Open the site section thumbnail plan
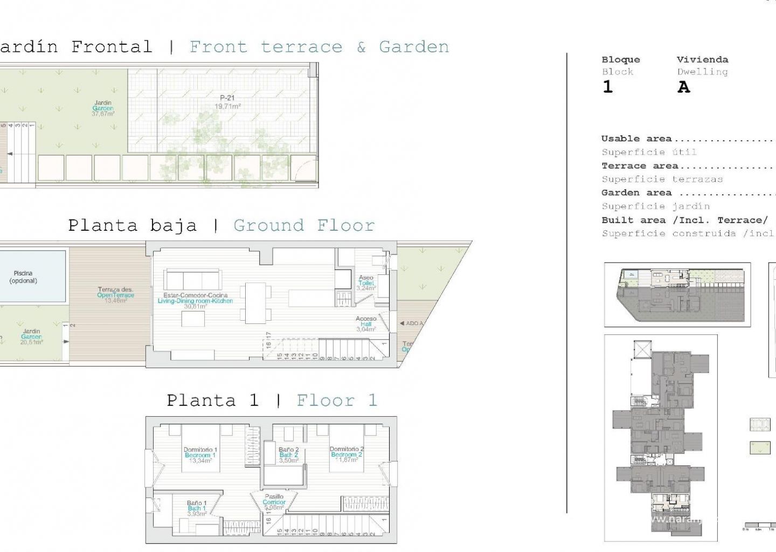 click(x=677, y=294)
